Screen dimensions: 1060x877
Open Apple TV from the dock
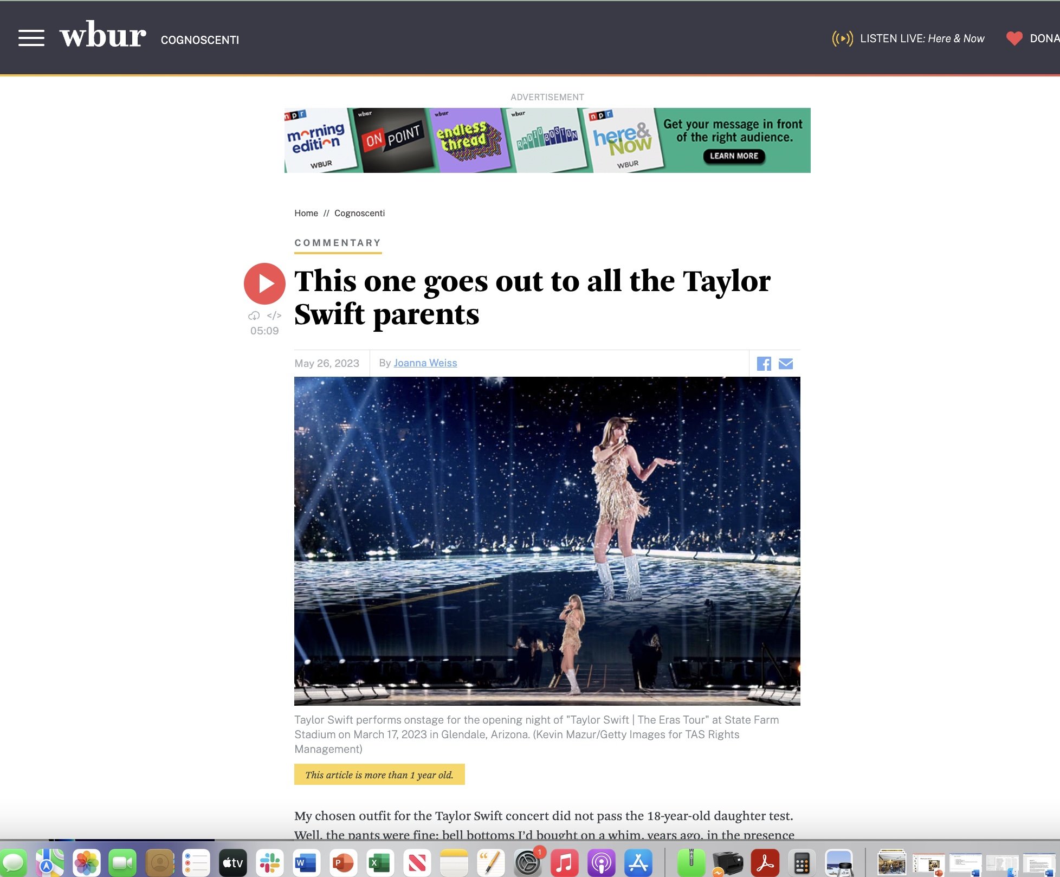[x=233, y=862]
